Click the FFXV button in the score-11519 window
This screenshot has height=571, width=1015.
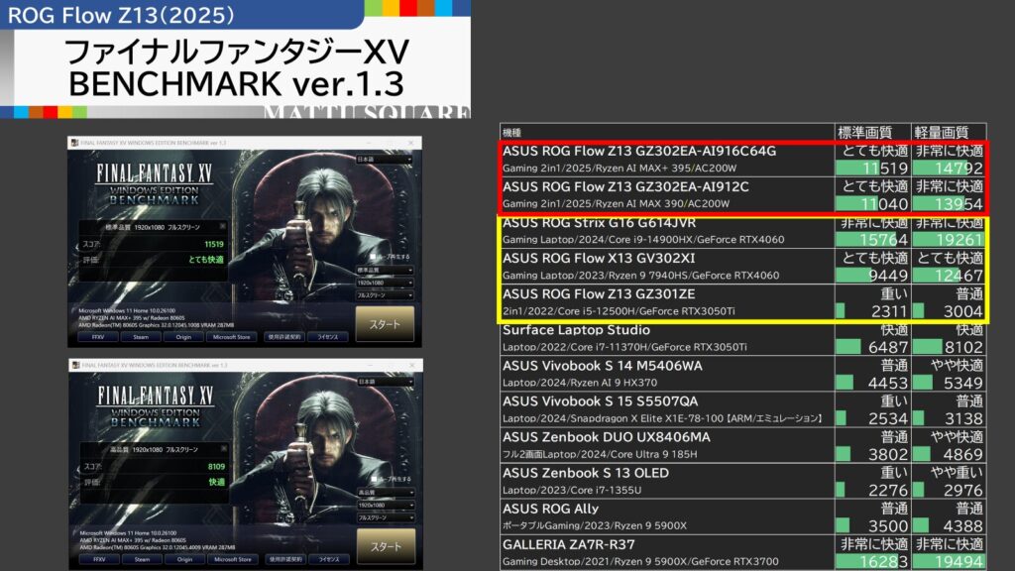pyautogui.click(x=98, y=337)
